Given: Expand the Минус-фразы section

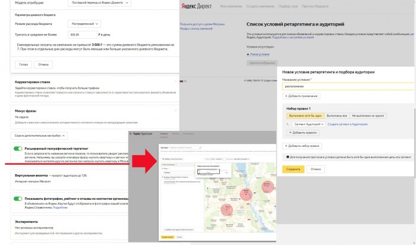Looking at the screenshot, I should click(175, 111).
